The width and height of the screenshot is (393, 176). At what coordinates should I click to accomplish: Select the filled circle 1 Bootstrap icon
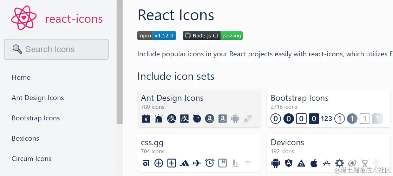352,119
